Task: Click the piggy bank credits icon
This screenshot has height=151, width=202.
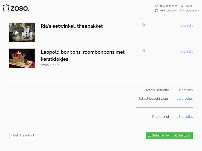Action: 157,6
